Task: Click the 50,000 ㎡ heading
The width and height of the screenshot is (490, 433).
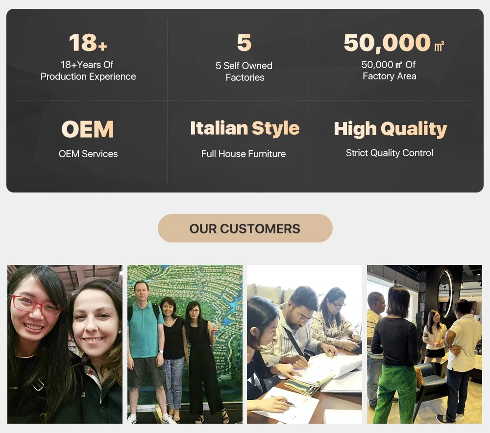Action: [394, 43]
